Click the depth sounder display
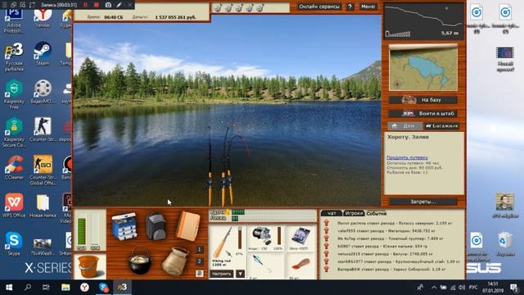 tap(423, 21)
